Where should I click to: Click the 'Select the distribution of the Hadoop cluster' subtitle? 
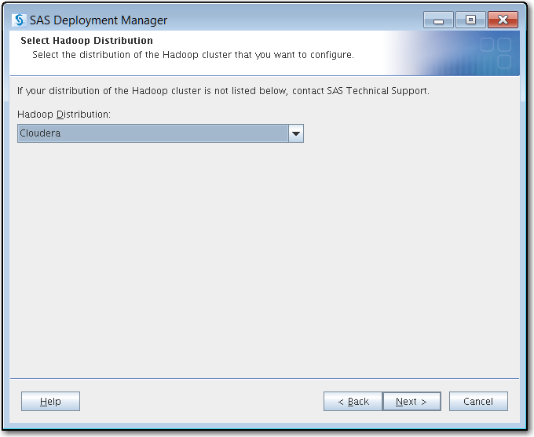[192, 55]
